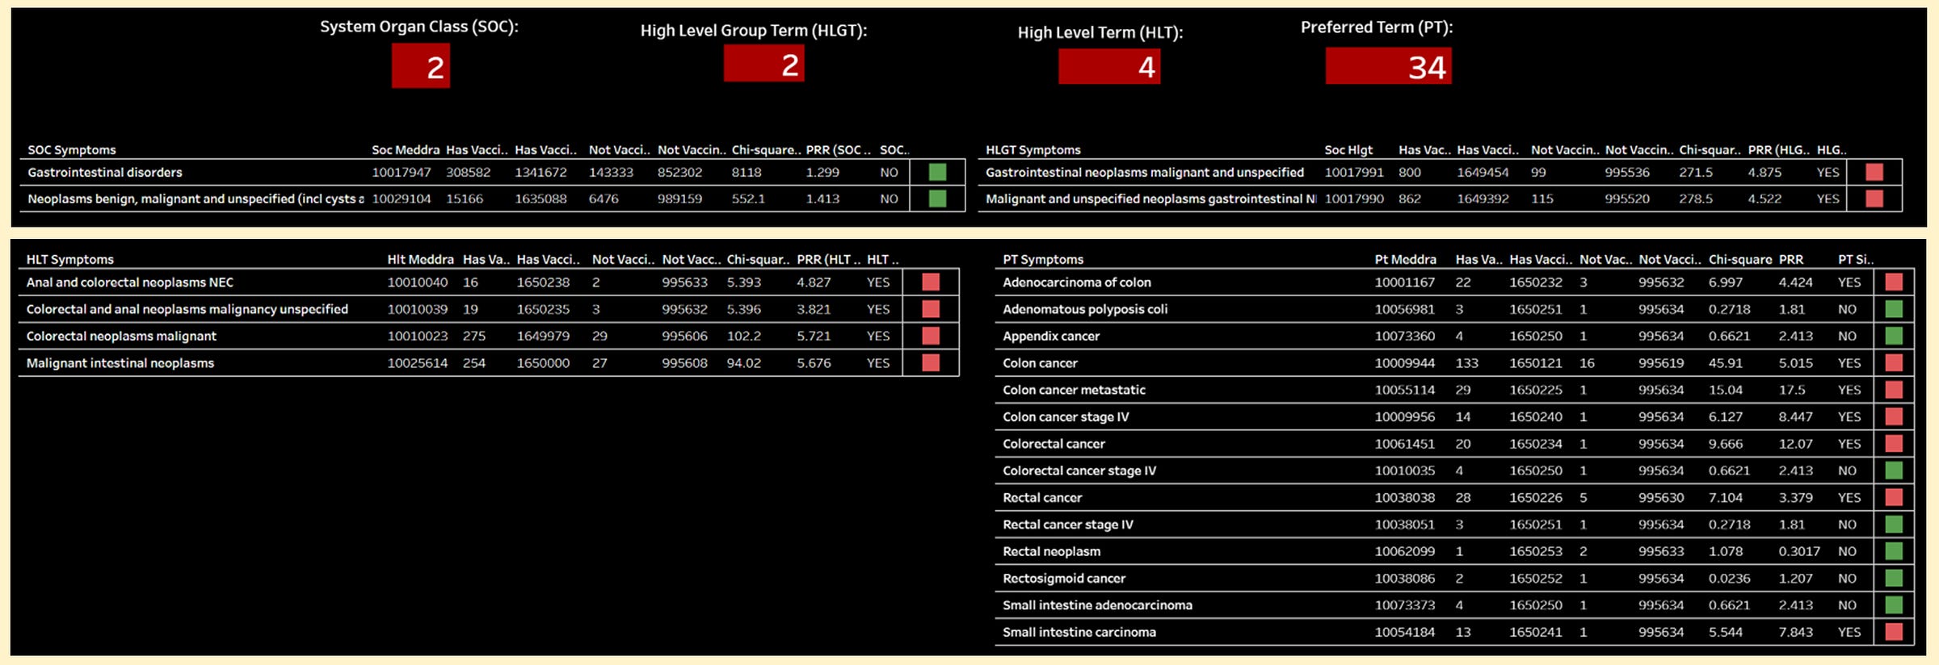Click red swatch for Gastrointestinal neoplasms malignant row
Screen dimensions: 1939x665
tap(1874, 172)
